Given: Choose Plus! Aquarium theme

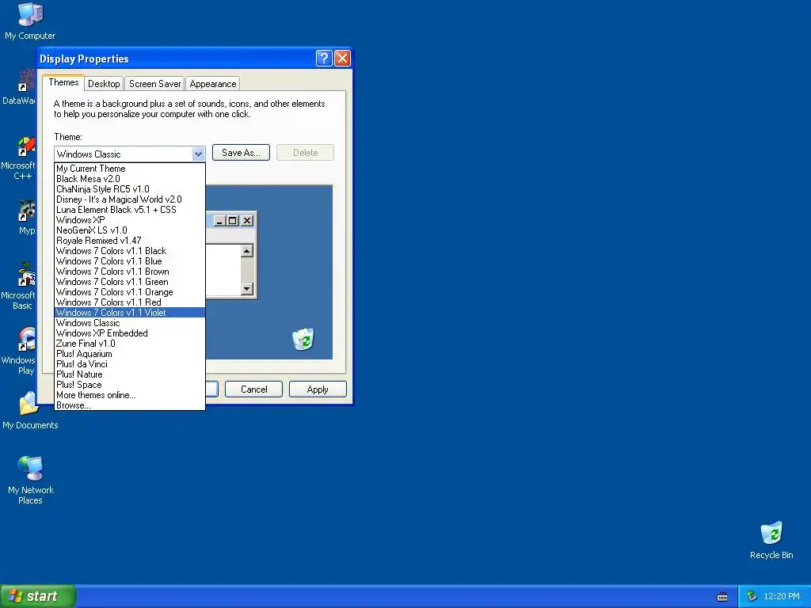Looking at the screenshot, I should click(x=130, y=354).
